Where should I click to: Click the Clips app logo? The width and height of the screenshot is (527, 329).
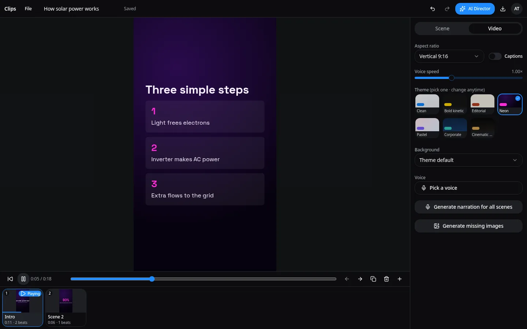[10, 9]
